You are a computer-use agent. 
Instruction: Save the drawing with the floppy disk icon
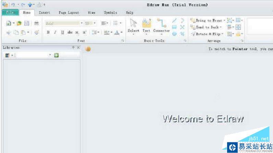[27, 23]
